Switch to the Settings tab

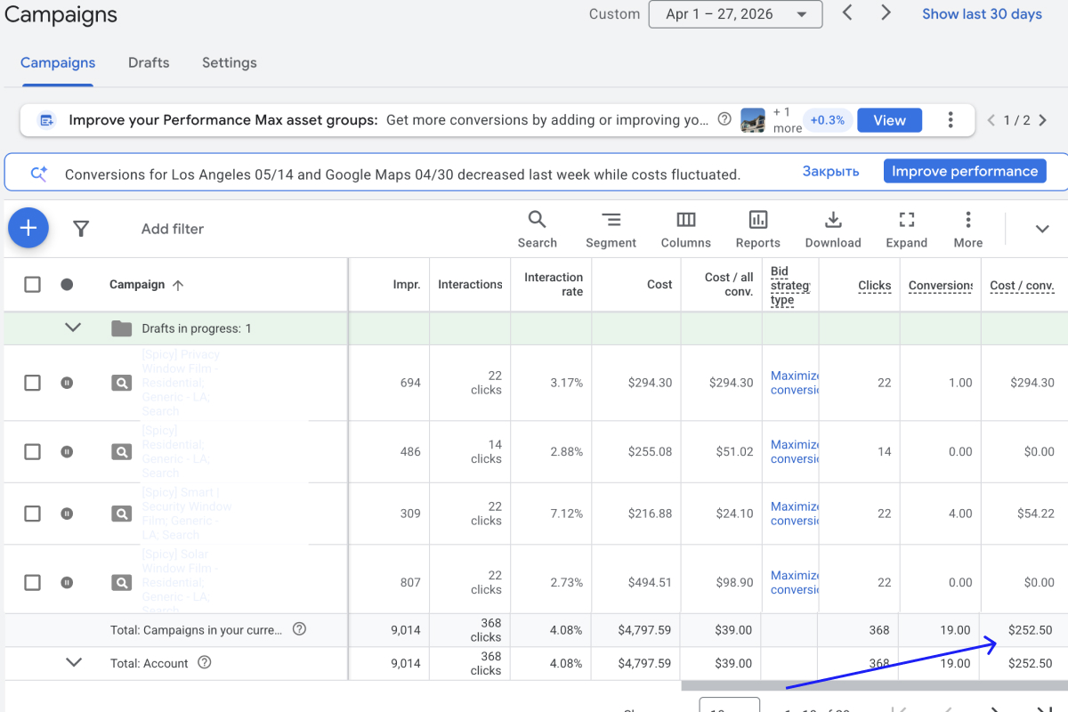coord(230,62)
